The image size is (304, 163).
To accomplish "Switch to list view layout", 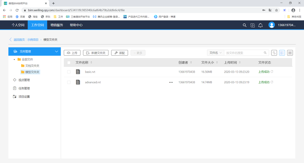I will pos(282,53).
